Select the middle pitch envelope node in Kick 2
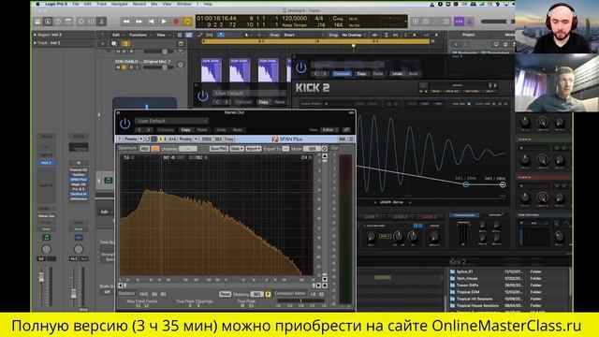 pyautogui.click(x=466, y=184)
